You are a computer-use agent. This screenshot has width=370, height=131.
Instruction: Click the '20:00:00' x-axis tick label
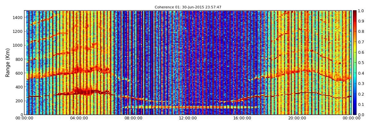pyautogui.click(x=298, y=118)
